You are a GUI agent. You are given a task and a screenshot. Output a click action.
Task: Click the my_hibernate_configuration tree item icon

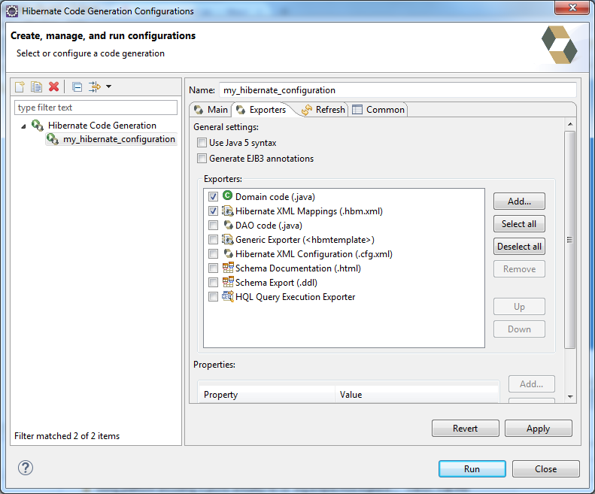[x=53, y=139]
